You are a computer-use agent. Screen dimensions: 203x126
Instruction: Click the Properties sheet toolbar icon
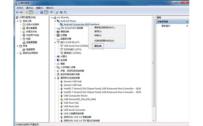coord(36,12)
